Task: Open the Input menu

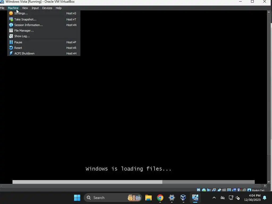Action: tap(35, 8)
